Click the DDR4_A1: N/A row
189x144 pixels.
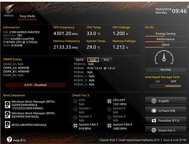[13, 64]
